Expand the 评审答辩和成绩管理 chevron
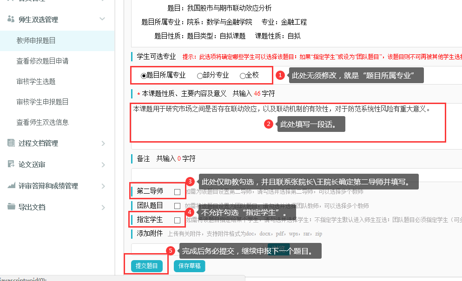 pos(103,186)
